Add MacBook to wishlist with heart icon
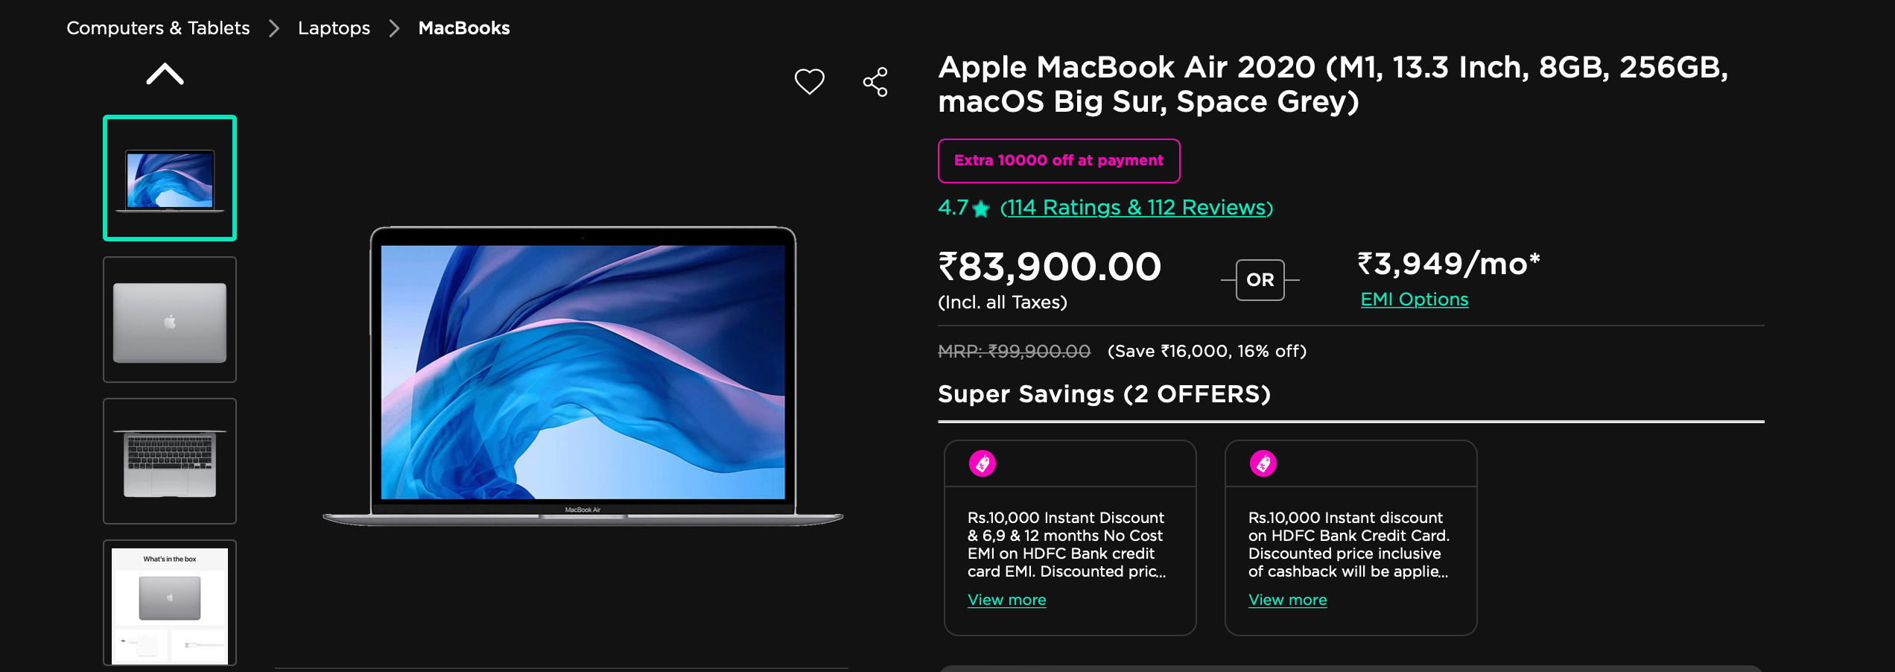Image resolution: width=1895 pixels, height=672 pixels. 809,81
